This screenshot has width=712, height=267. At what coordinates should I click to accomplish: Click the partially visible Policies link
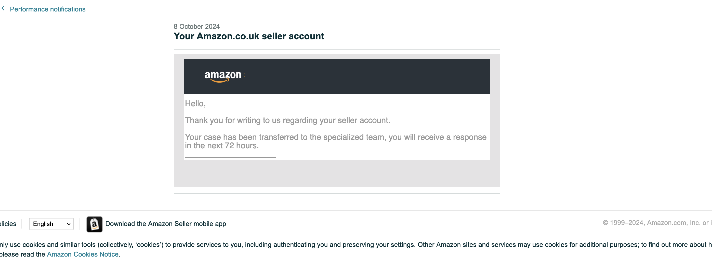[x=8, y=224]
